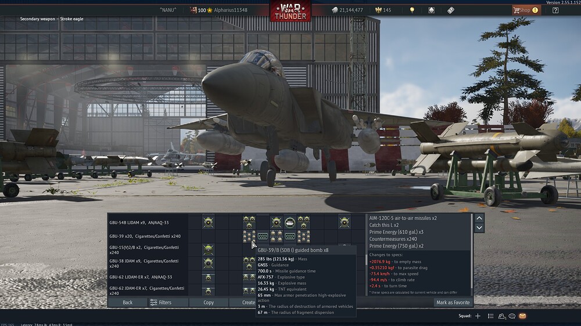Click first single-bomb icon in GBU-54B row
Screen dimensions: 581x326
[x=208, y=222]
